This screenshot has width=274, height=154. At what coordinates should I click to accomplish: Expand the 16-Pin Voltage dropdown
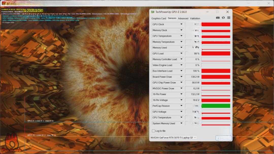tap(181, 100)
